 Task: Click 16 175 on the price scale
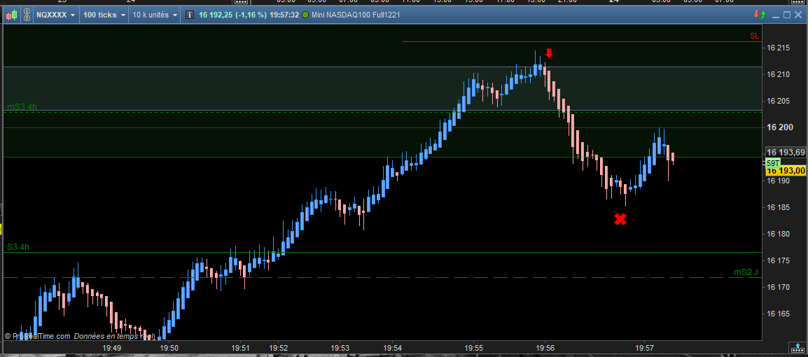778,260
